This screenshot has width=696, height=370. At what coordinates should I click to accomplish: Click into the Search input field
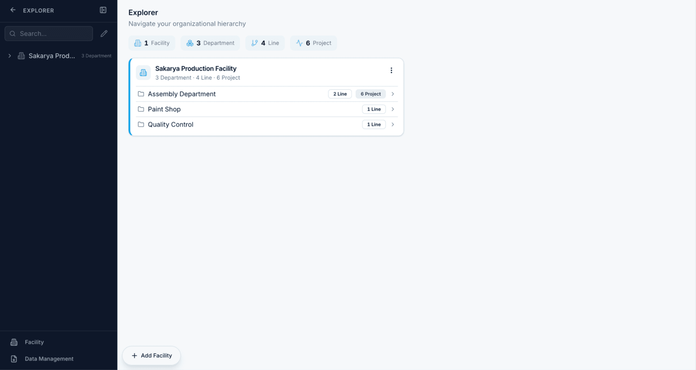point(49,34)
